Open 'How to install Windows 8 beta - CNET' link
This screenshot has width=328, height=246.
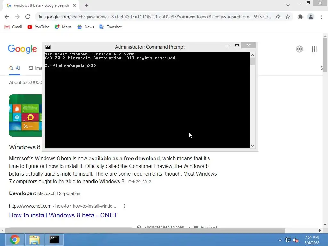(x=63, y=215)
